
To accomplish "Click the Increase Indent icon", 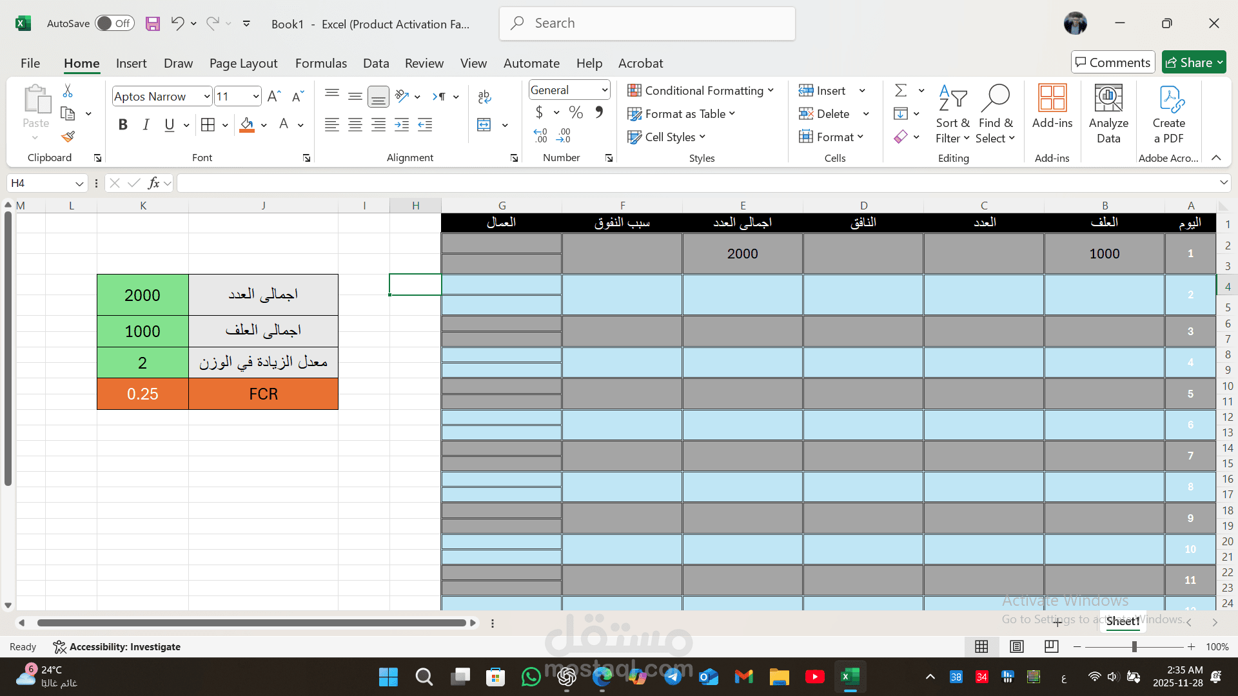I will pos(402,124).
